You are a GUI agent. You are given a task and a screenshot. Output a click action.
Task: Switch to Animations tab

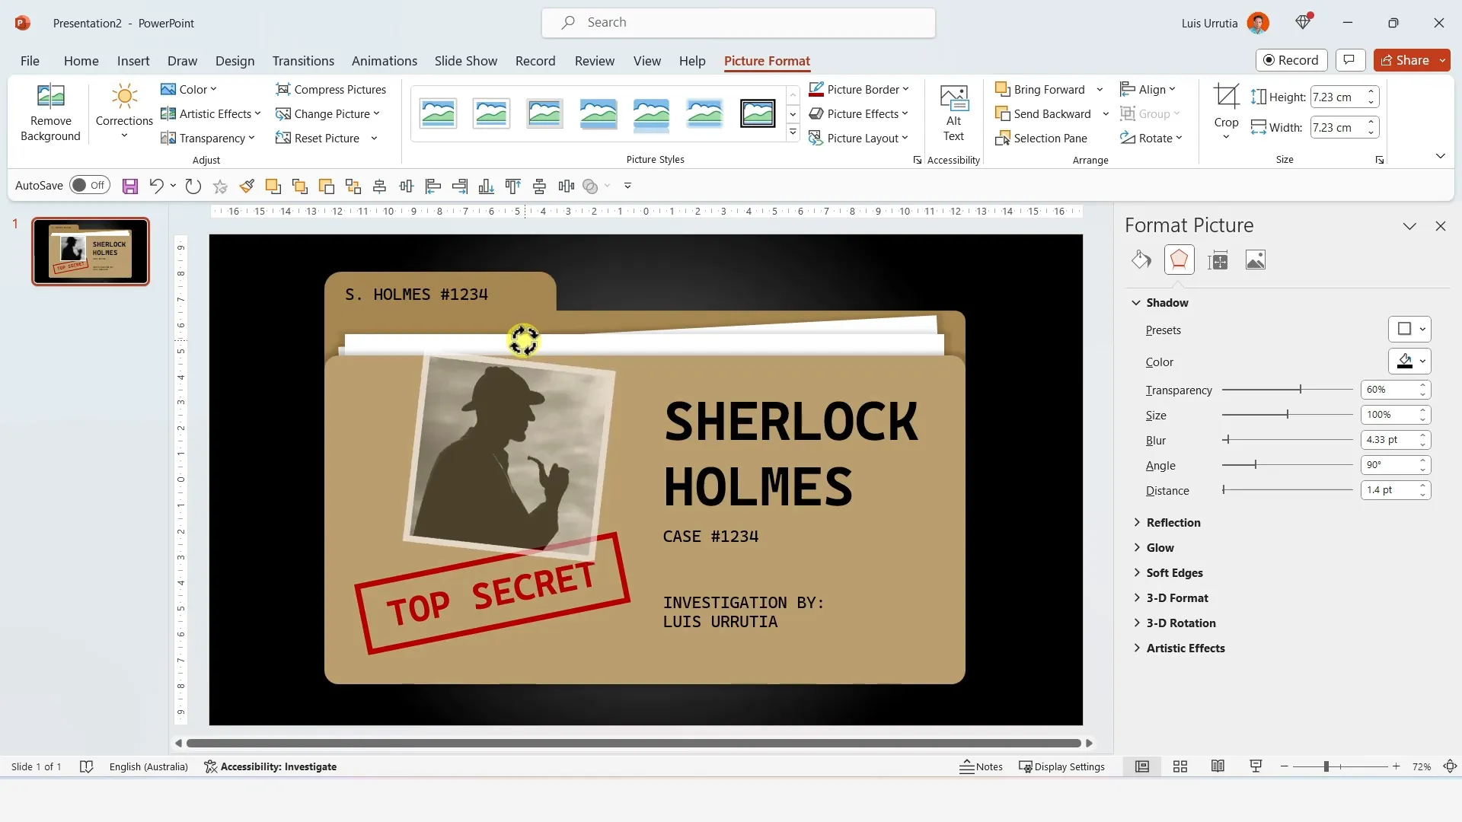click(385, 61)
